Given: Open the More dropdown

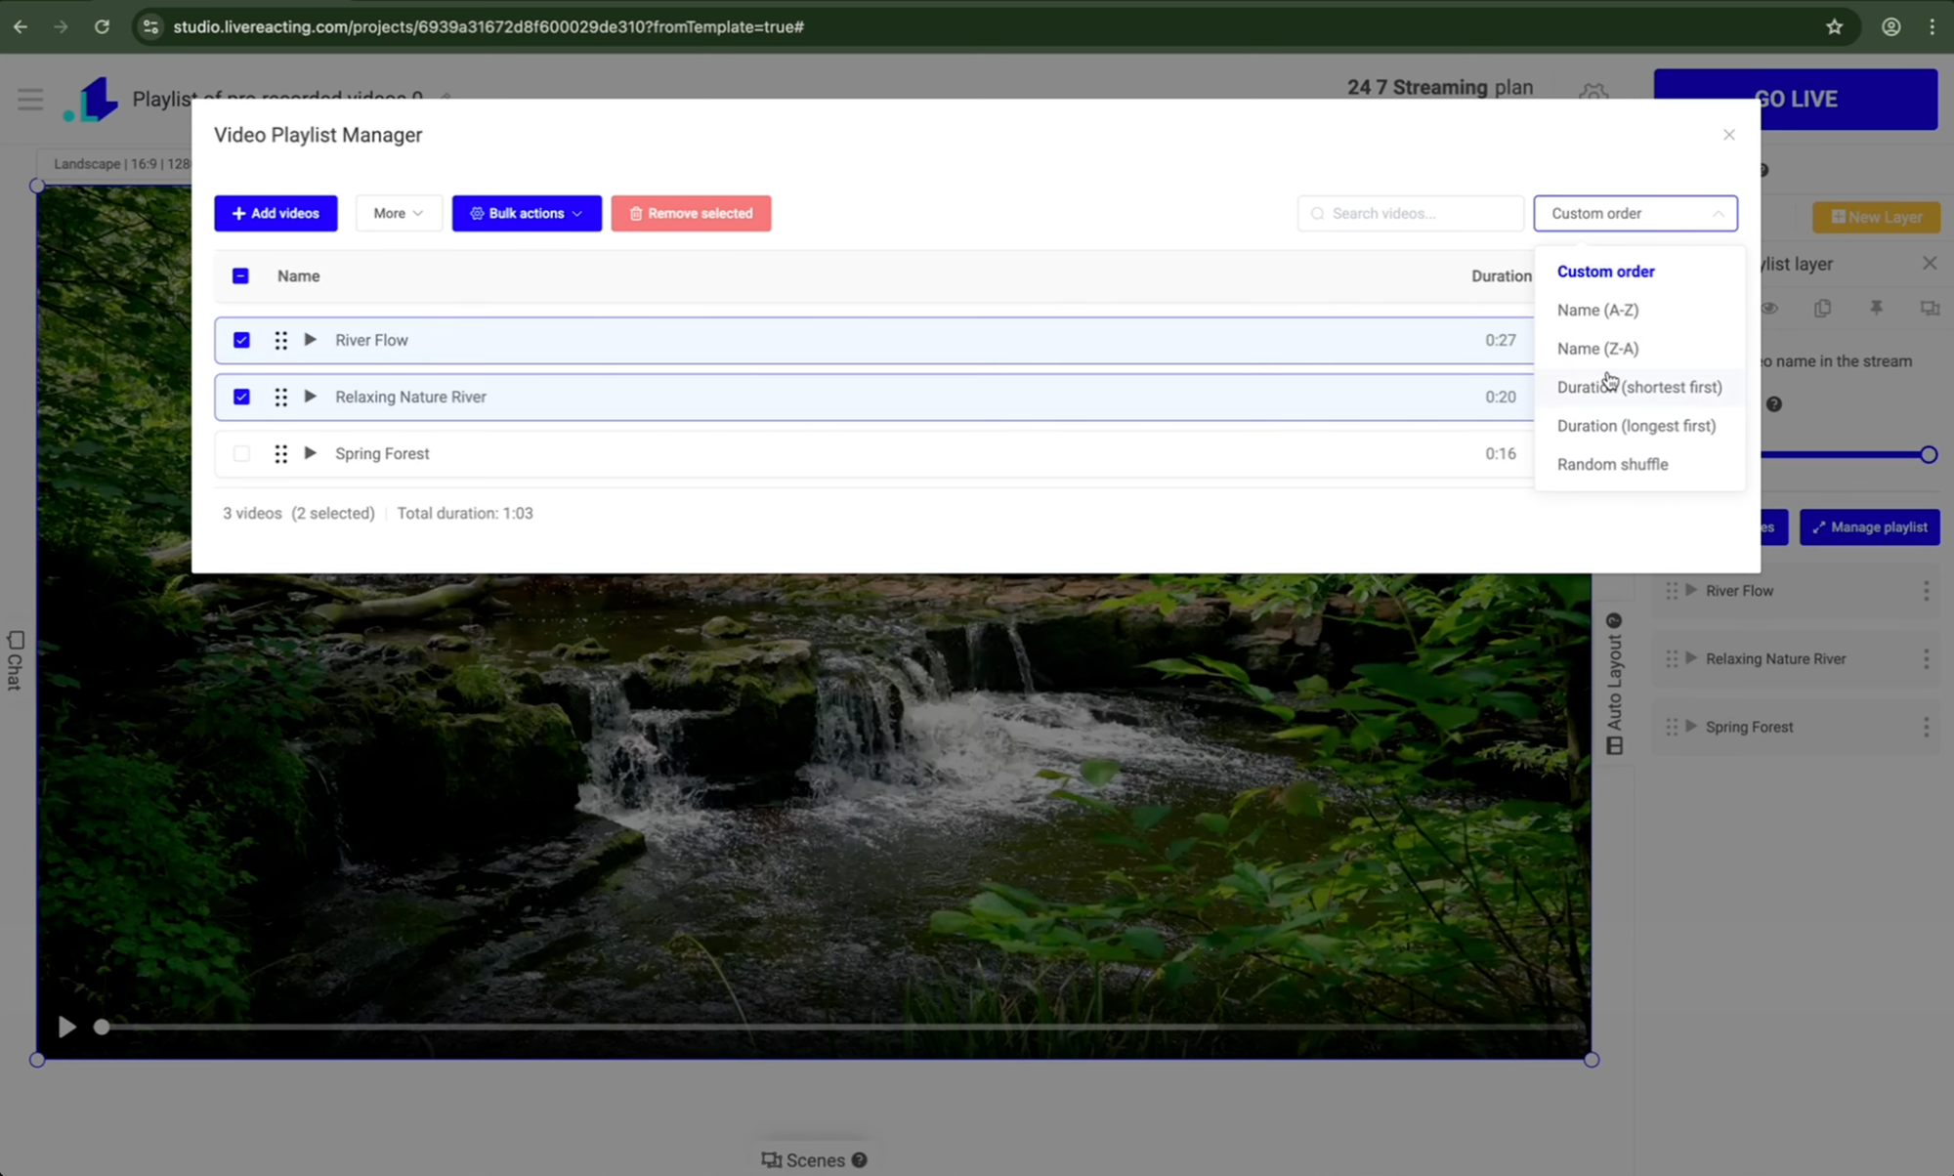Looking at the screenshot, I should click(398, 213).
